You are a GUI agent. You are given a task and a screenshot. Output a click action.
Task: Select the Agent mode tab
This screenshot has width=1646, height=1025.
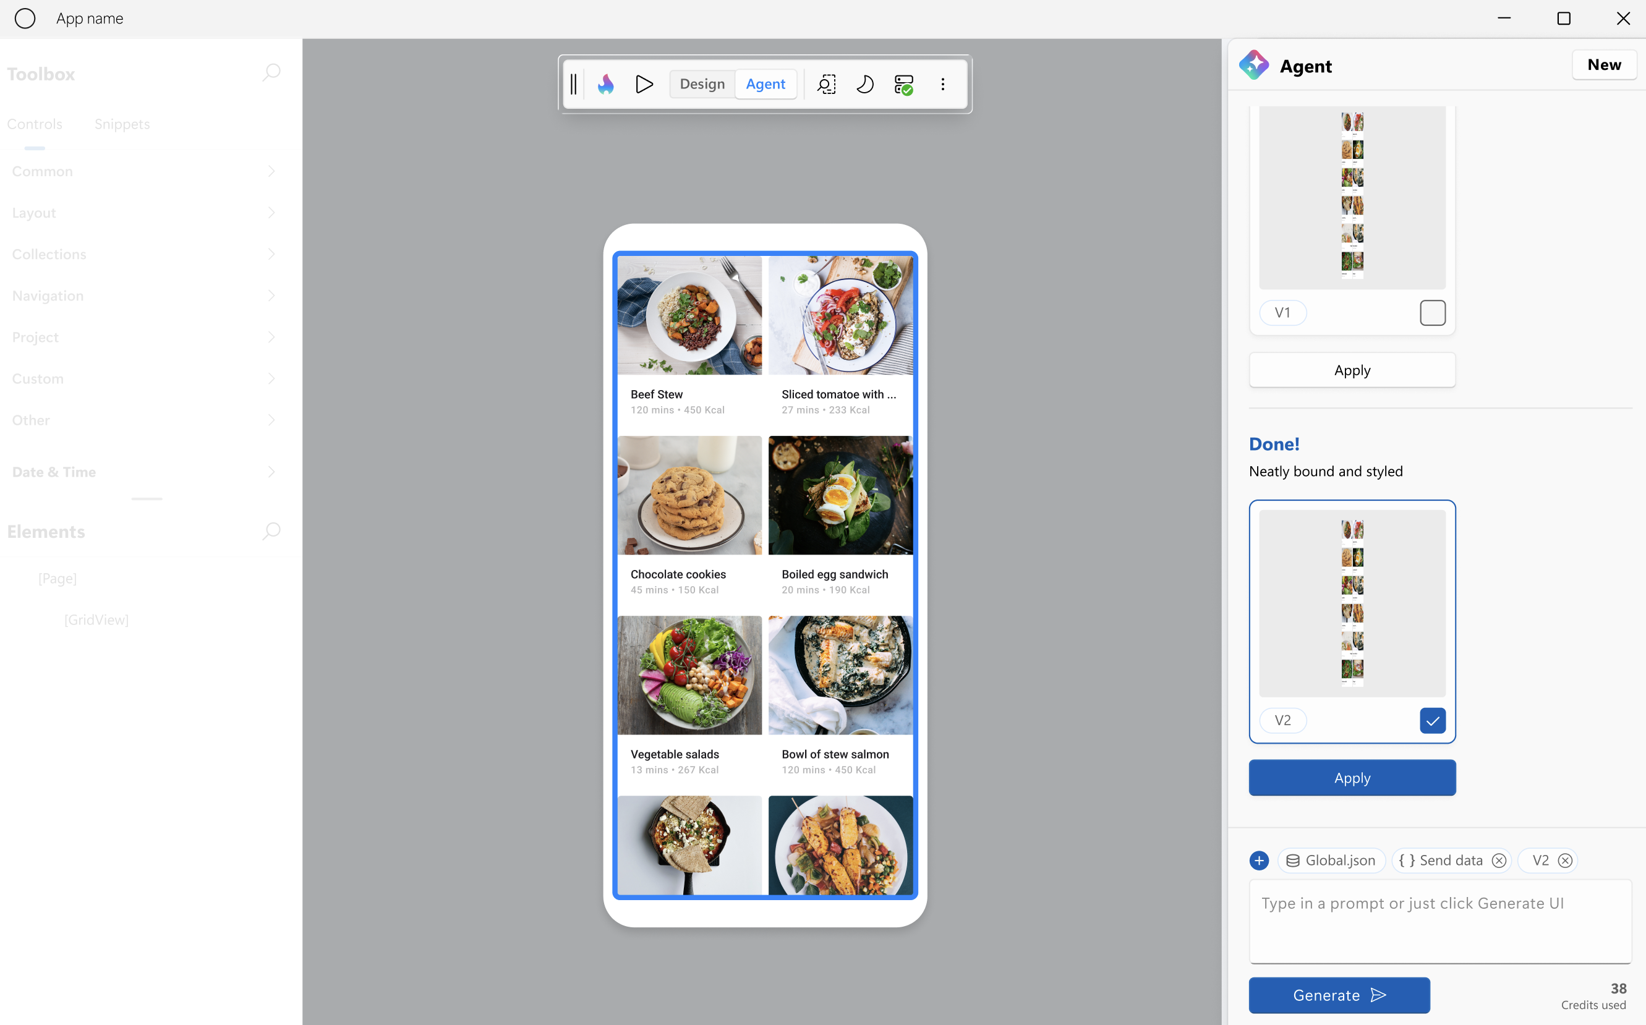click(x=765, y=84)
